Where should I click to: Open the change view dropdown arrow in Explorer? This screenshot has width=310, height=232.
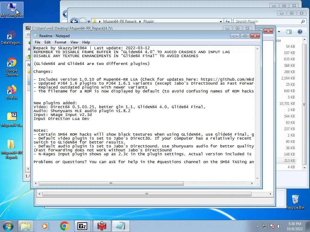click(279, 31)
